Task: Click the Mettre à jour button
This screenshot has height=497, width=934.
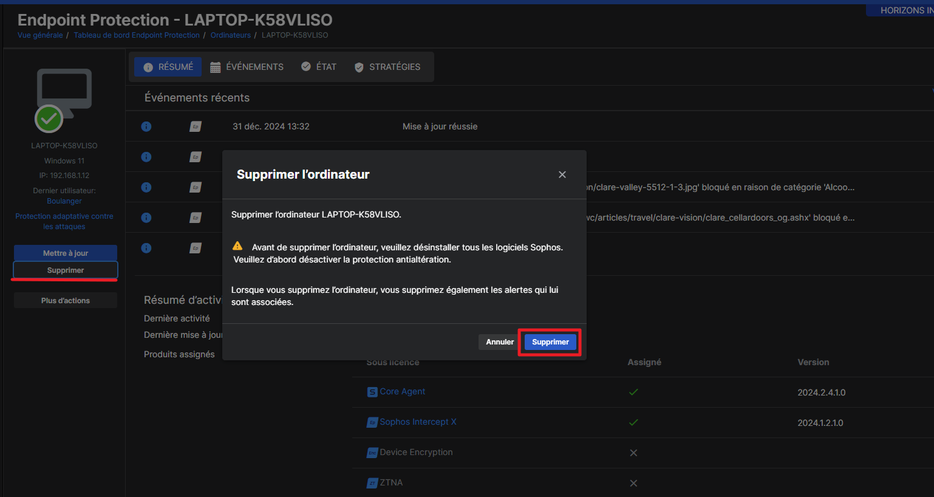Action: pos(66,253)
